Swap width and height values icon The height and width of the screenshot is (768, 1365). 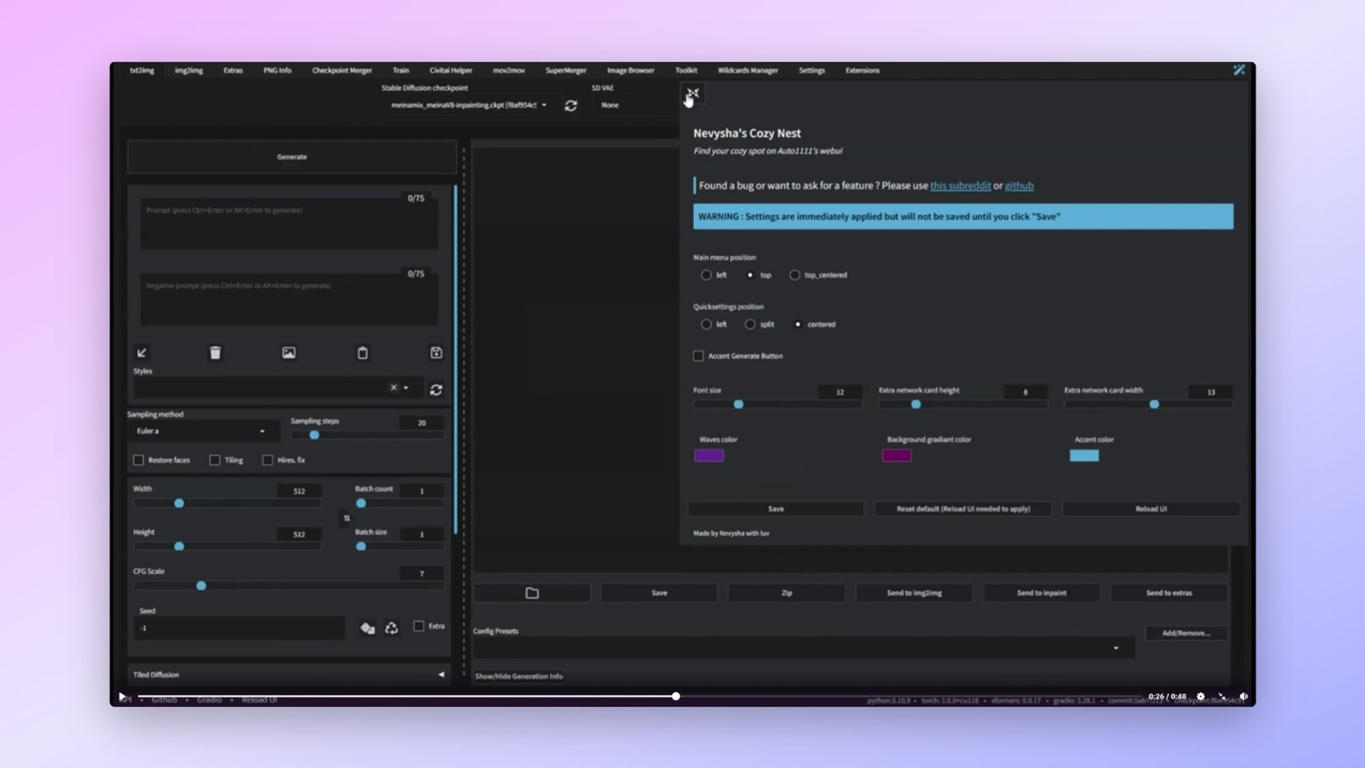point(347,518)
